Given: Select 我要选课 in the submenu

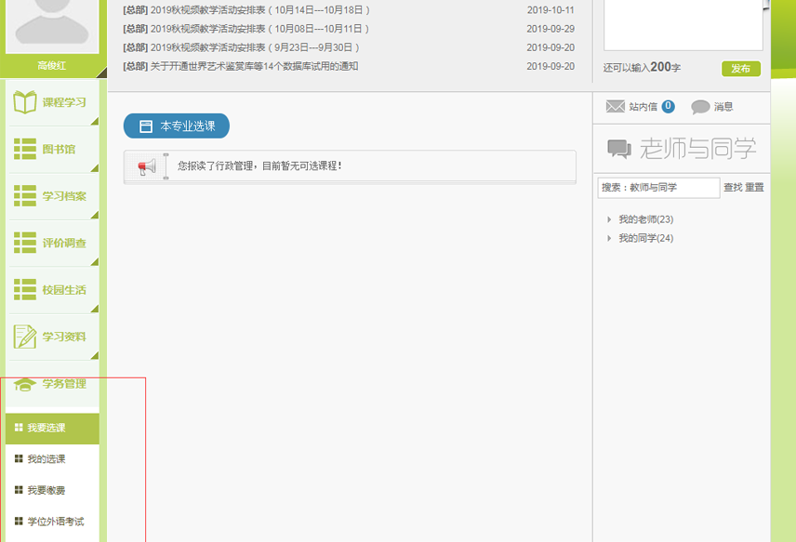Looking at the screenshot, I should coord(46,429).
